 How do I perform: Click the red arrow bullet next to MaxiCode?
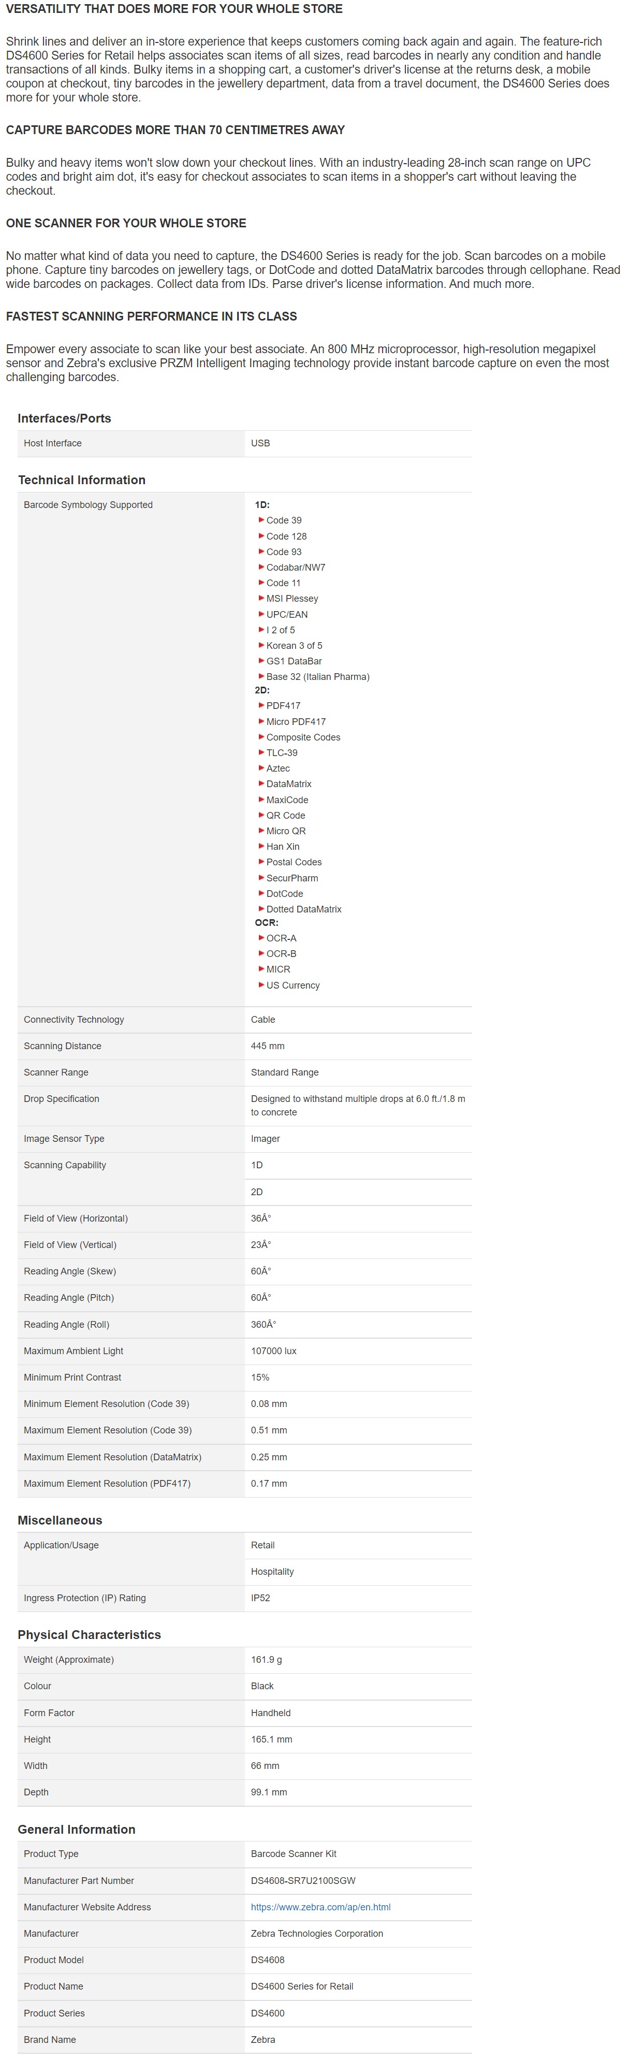pos(260,800)
